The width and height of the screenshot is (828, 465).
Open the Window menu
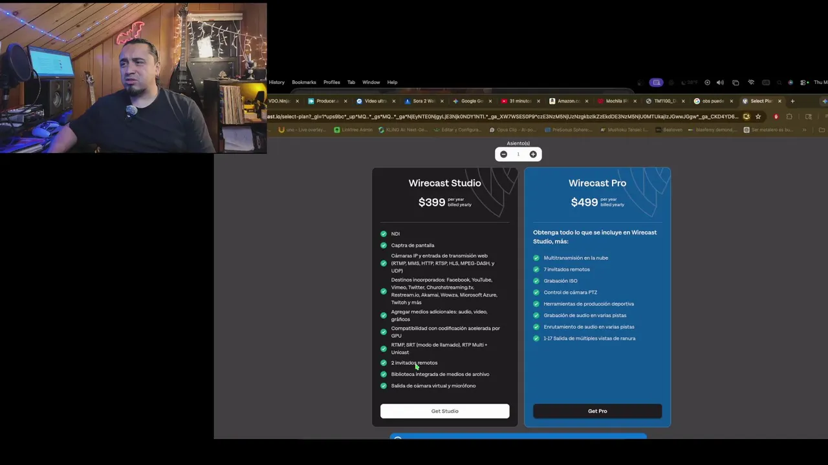(371, 82)
